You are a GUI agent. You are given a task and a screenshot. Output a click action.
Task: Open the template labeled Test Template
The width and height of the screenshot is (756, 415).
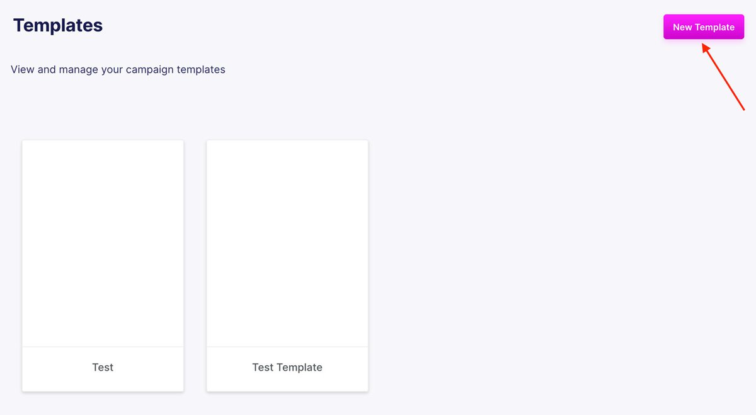coord(287,264)
